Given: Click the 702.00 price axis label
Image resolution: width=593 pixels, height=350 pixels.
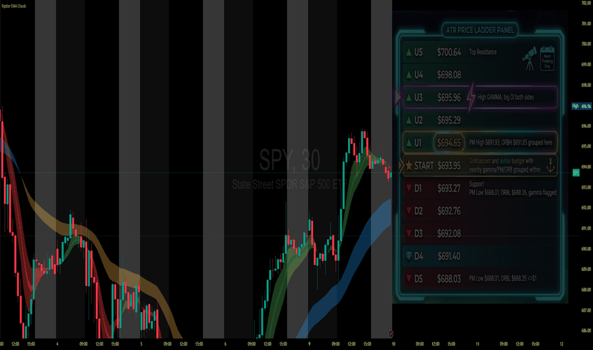Looking at the screenshot, I should (x=586, y=3).
